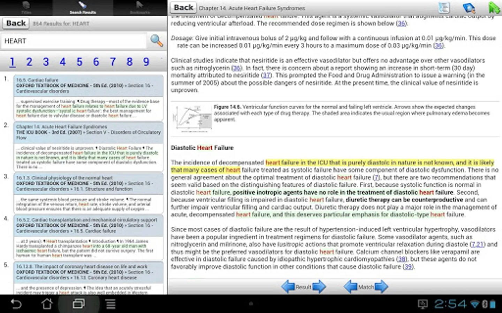Tap the search-in-book icon in top toolbar
This screenshot has height=313, width=502.
pos(469,8)
